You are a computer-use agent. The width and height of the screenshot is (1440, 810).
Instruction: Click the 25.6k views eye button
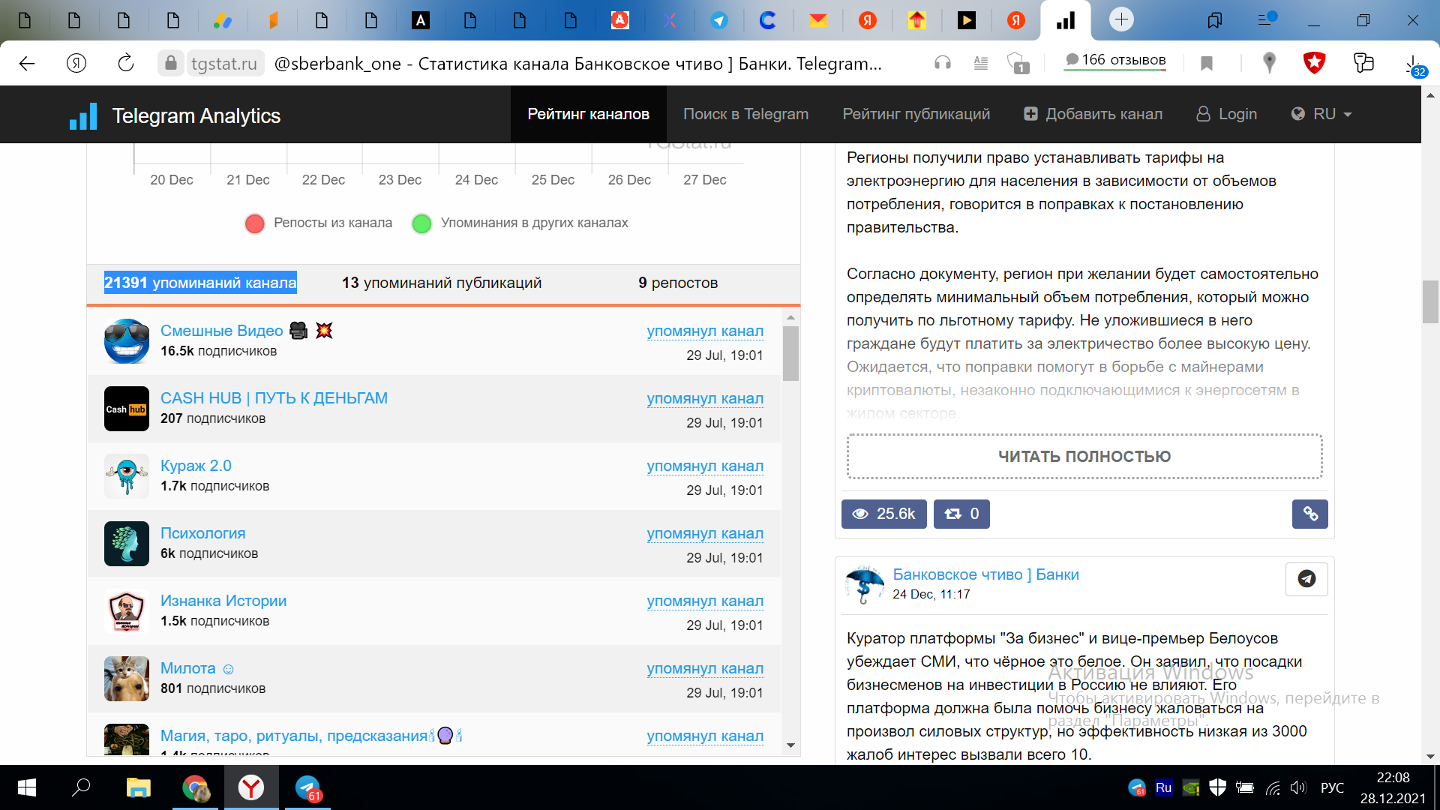[x=883, y=514]
